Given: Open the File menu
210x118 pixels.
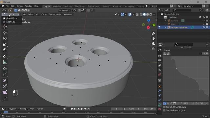Looking at the screenshot, I should 7,6.
